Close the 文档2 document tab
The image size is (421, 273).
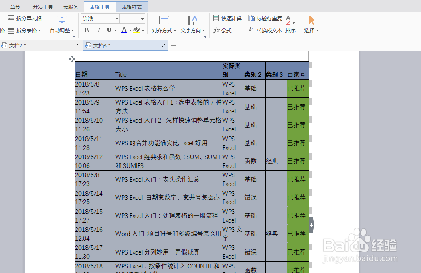[79, 45]
